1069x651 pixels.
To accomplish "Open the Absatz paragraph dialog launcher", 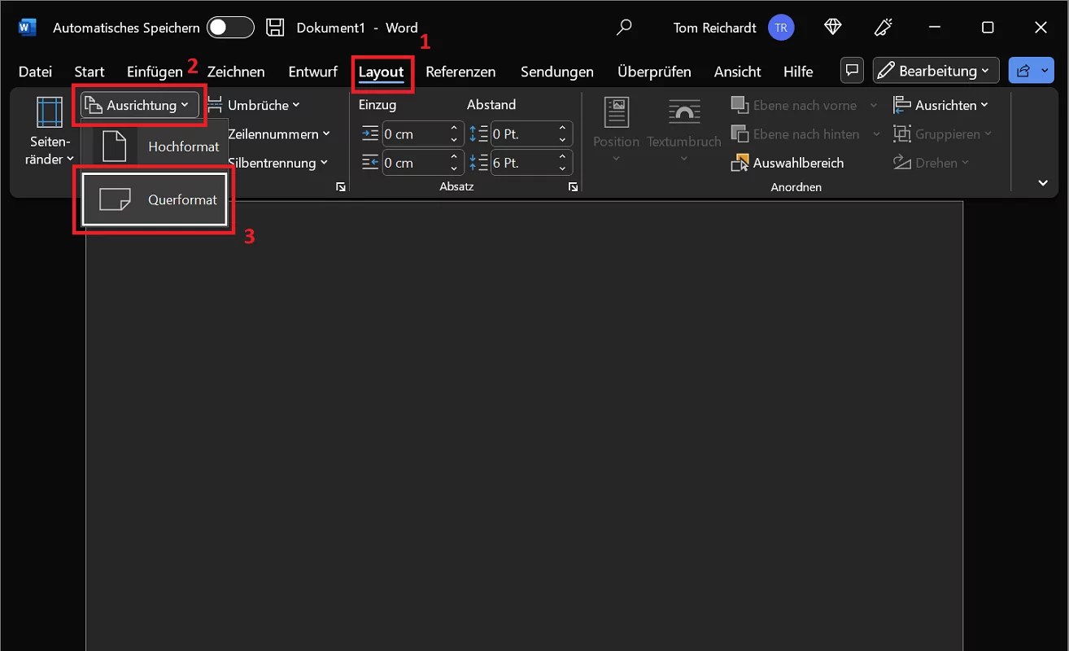I will pos(574,187).
